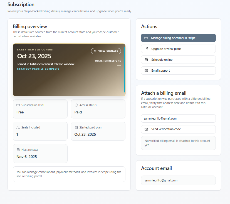Click the shield icon next to Access status

click(76, 105)
